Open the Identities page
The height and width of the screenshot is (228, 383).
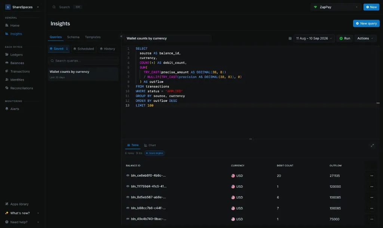tap(17, 79)
